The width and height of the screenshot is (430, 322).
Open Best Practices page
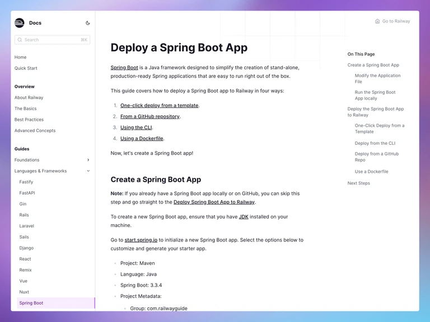pos(29,120)
